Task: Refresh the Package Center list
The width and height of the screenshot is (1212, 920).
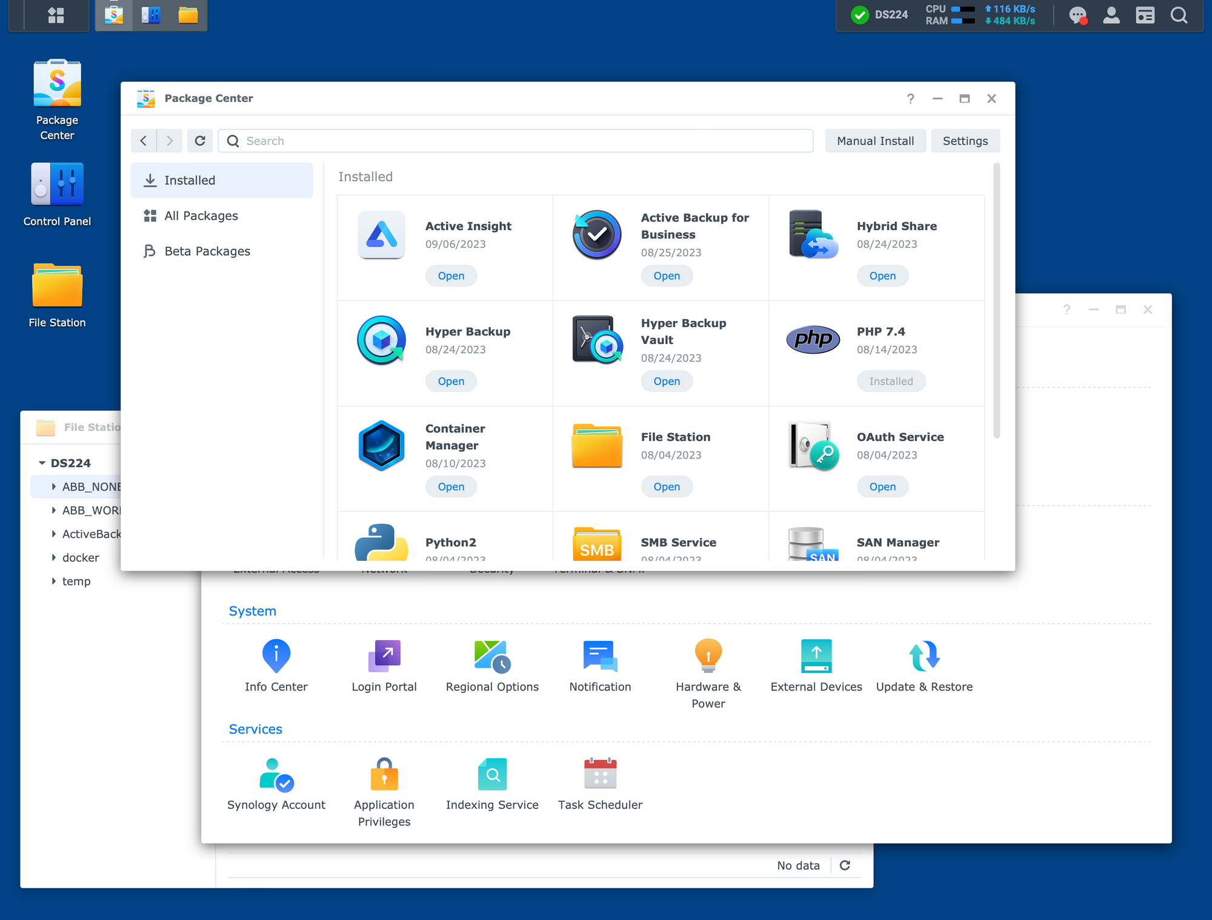Action: [x=200, y=141]
